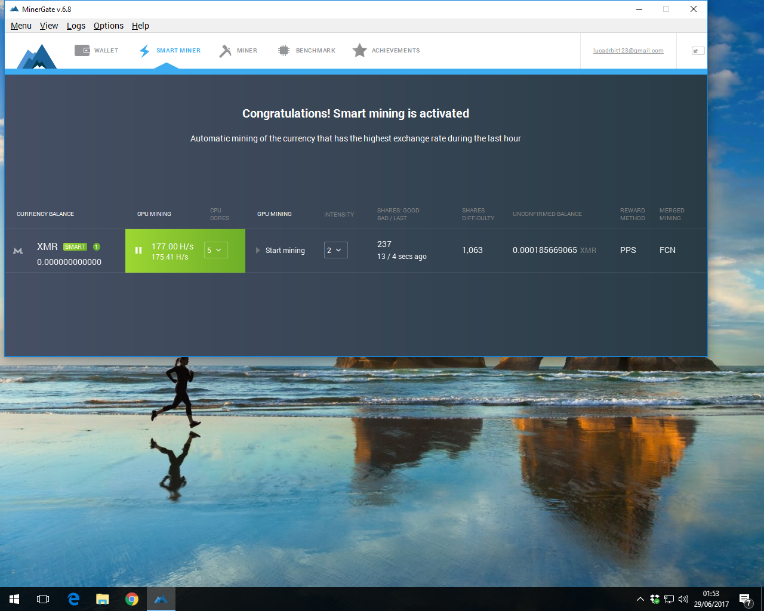Open the Help menu

(140, 26)
